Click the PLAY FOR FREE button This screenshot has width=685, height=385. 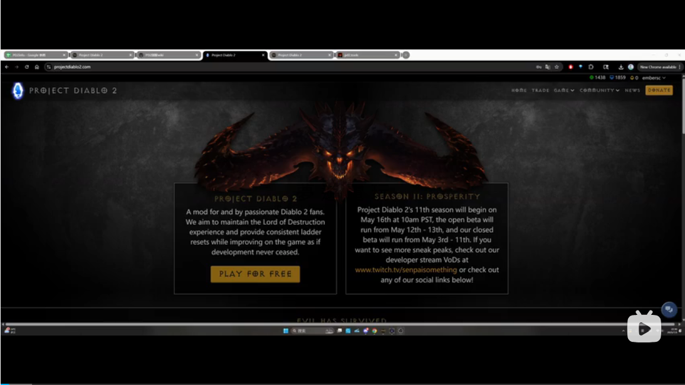click(255, 274)
